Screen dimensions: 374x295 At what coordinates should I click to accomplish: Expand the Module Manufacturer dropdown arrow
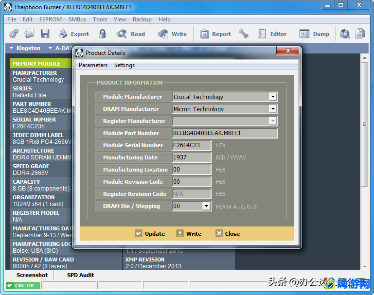(x=273, y=97)
